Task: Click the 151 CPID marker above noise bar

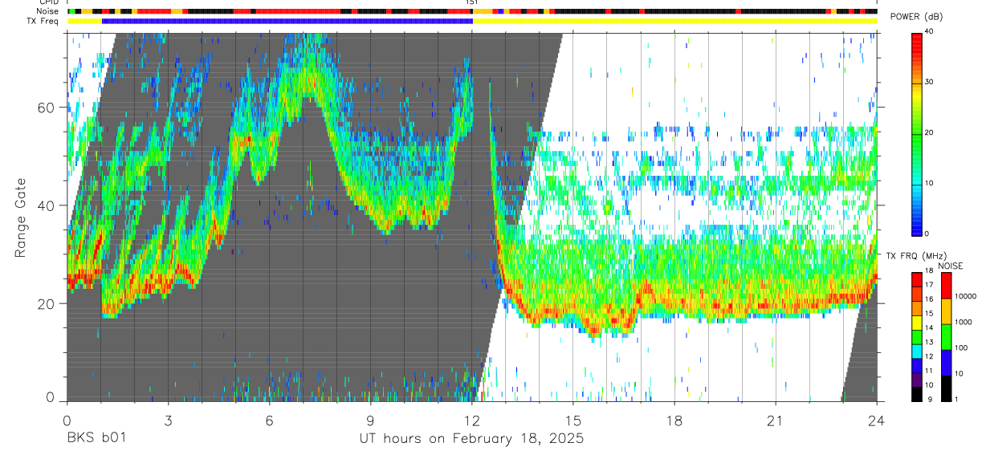Action: [x=472, y=2]
